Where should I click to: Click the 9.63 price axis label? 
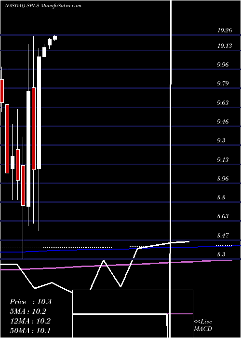click(223, 102)
